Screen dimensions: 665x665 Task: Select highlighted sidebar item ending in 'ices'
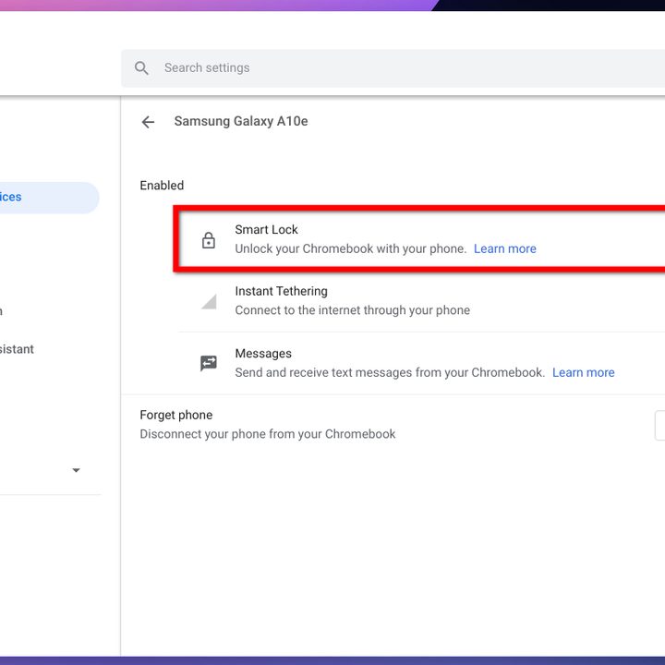coord(49,198)
